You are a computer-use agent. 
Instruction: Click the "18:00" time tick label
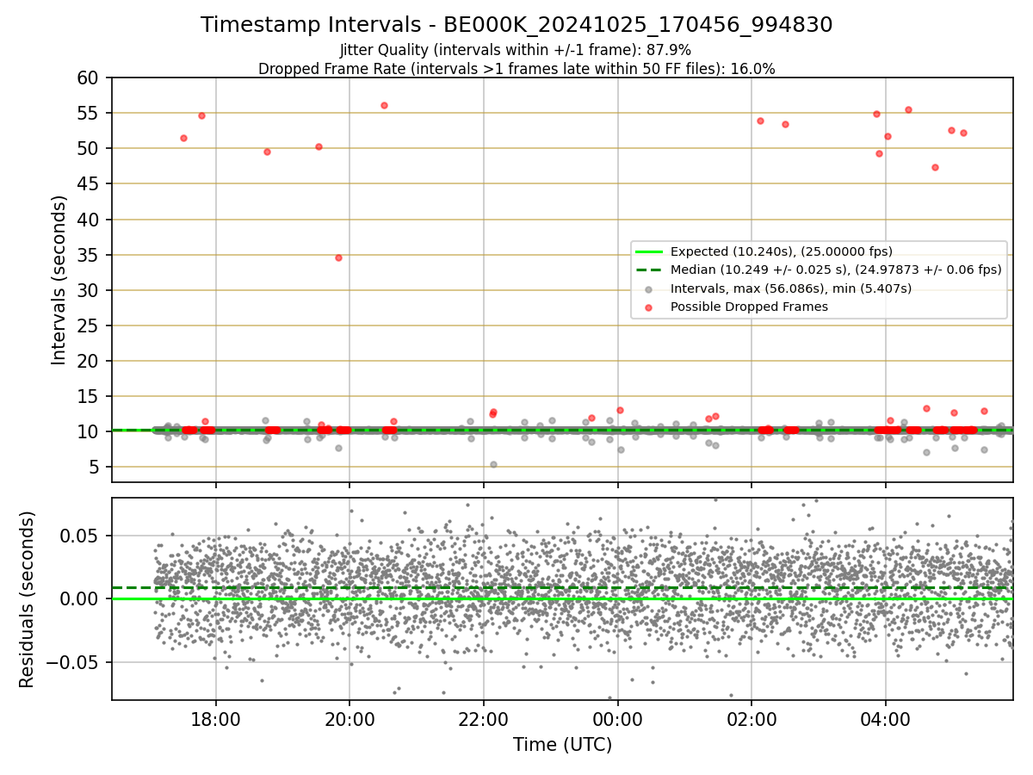(x=215, y=718)
